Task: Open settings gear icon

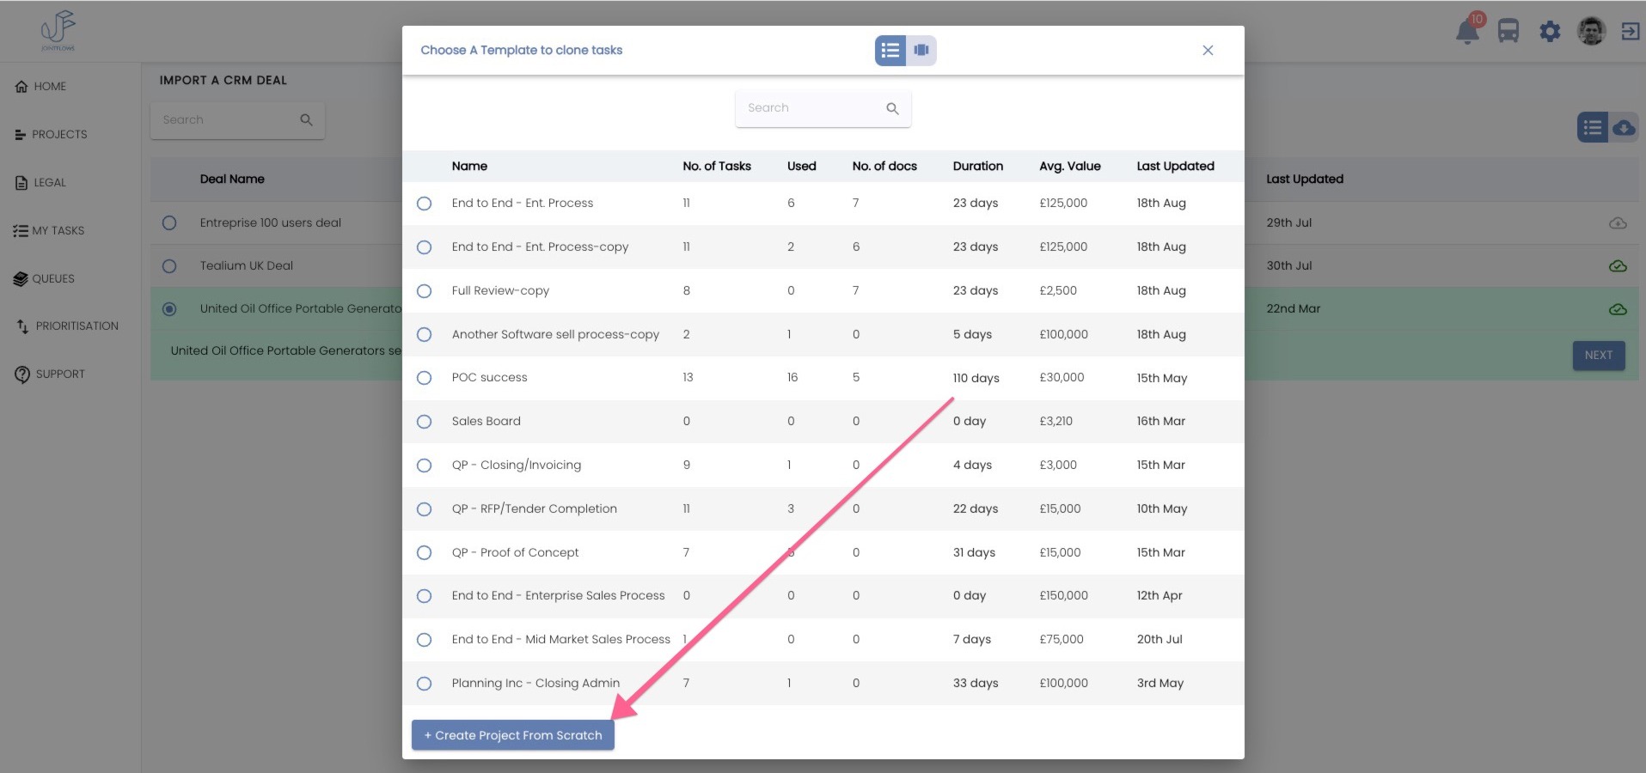Action: [x=1550, y=32]
